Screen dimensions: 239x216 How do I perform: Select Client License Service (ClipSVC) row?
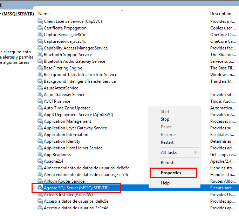tap(73, 21)
